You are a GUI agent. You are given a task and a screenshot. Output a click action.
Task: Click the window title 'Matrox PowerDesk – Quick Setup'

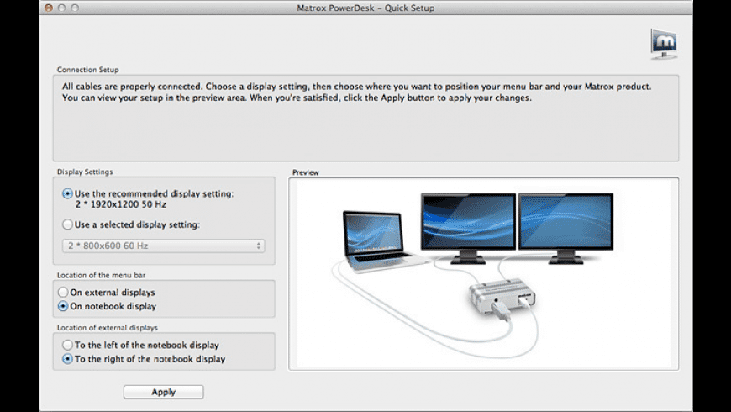pyautogui.click(x=365, y=8)
